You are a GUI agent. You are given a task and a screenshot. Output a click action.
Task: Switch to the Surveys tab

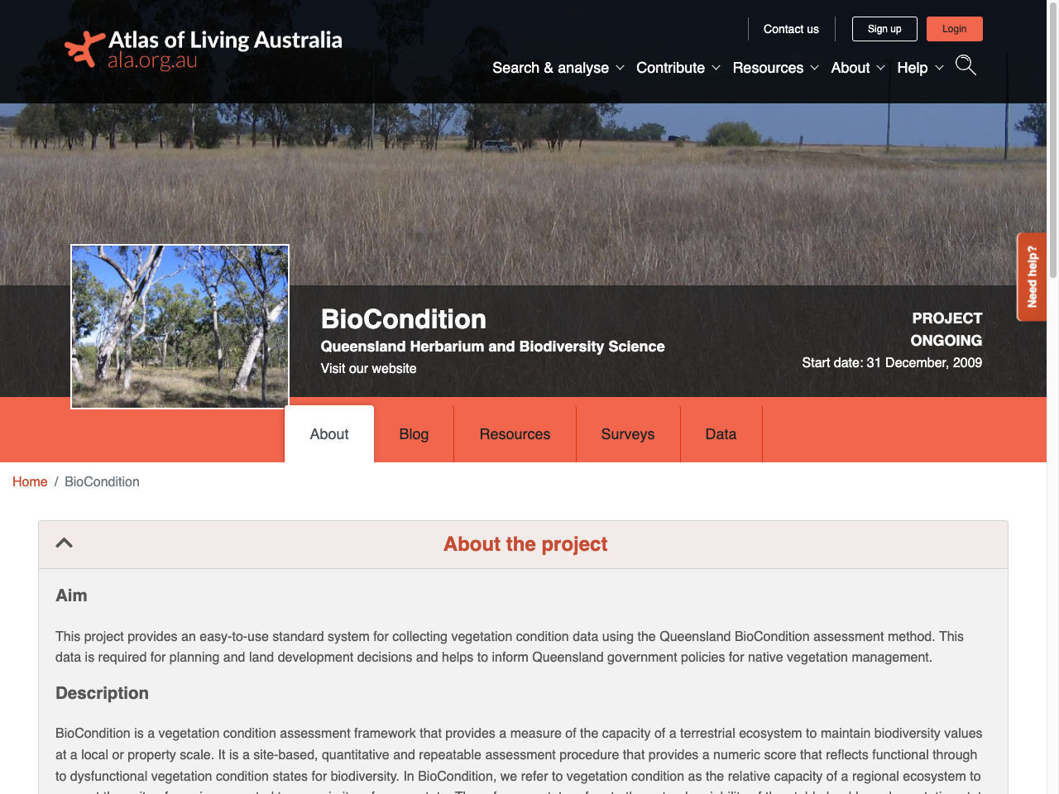(x=627, y=433)
